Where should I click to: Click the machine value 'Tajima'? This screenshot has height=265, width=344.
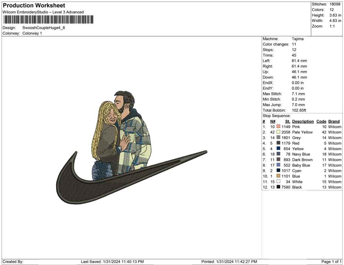point(297,39)
